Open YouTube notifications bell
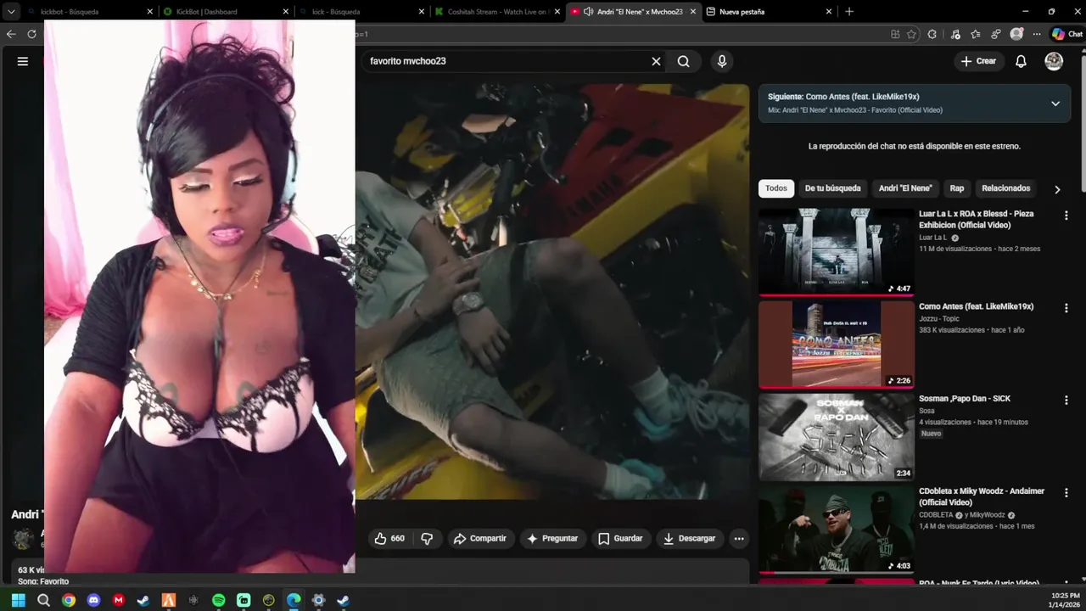1086x611 pixels. pos(1022,61)
